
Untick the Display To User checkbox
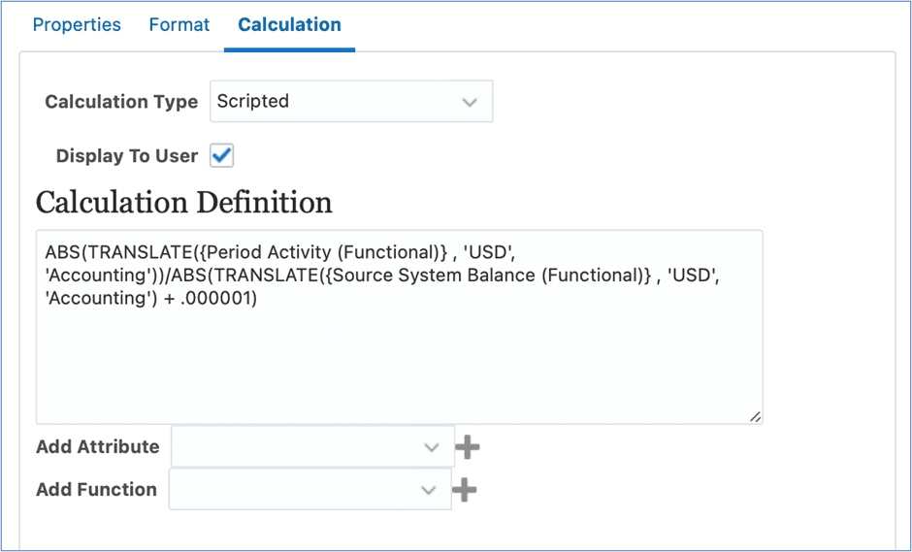pos(221,156)
